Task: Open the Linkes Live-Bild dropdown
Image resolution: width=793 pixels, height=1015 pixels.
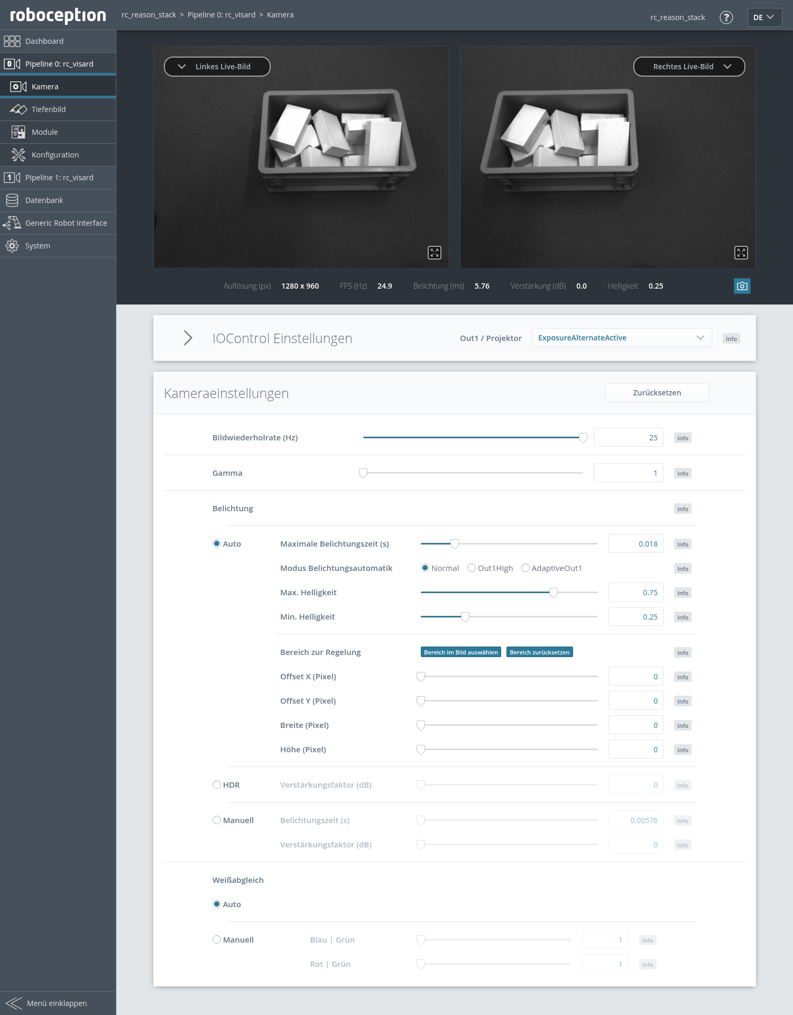Action: point(217,67)
